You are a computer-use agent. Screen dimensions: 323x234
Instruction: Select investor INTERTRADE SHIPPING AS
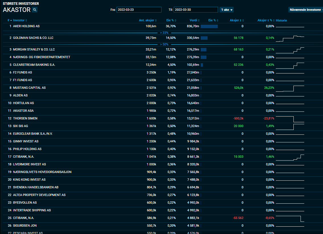coord(32,210)
